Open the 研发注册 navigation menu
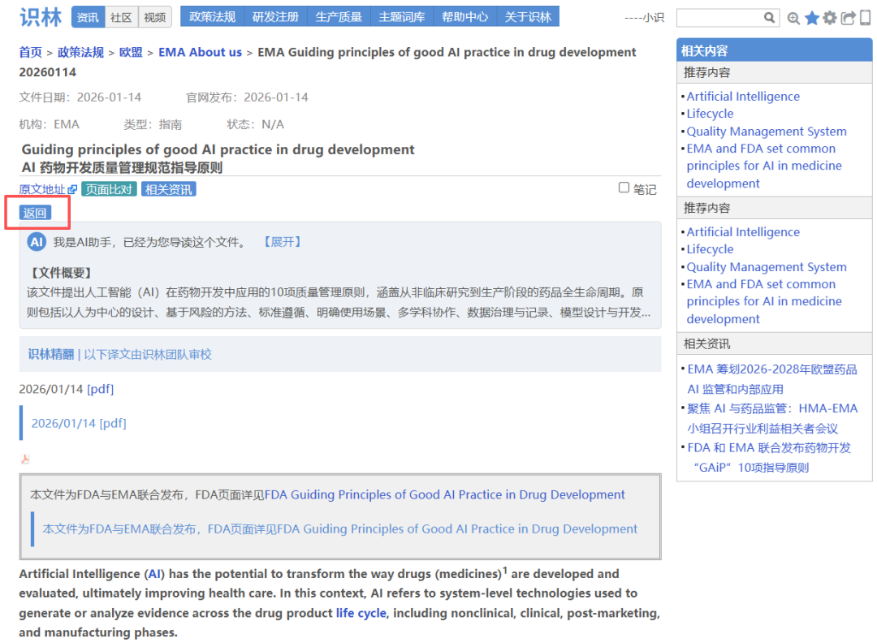The image size is (877, 643). pos(275,17)
